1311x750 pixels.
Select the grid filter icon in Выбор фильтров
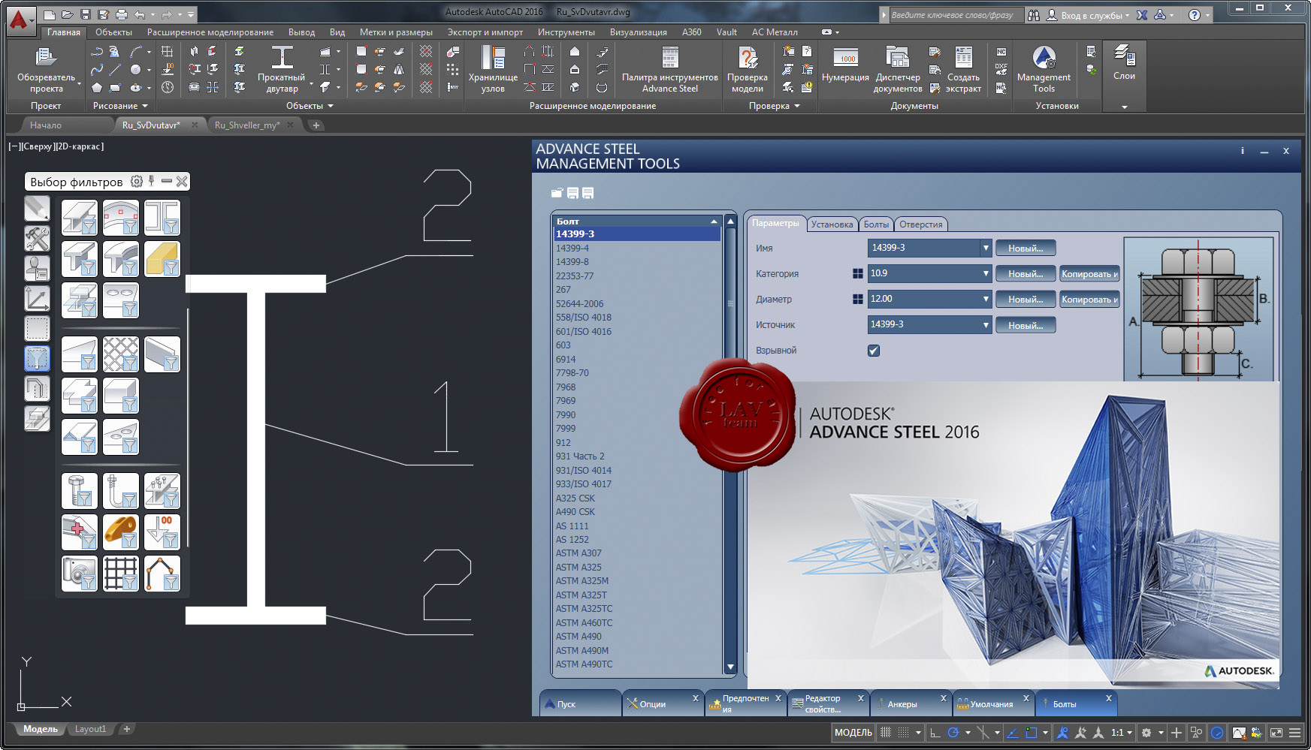[121, 574]
